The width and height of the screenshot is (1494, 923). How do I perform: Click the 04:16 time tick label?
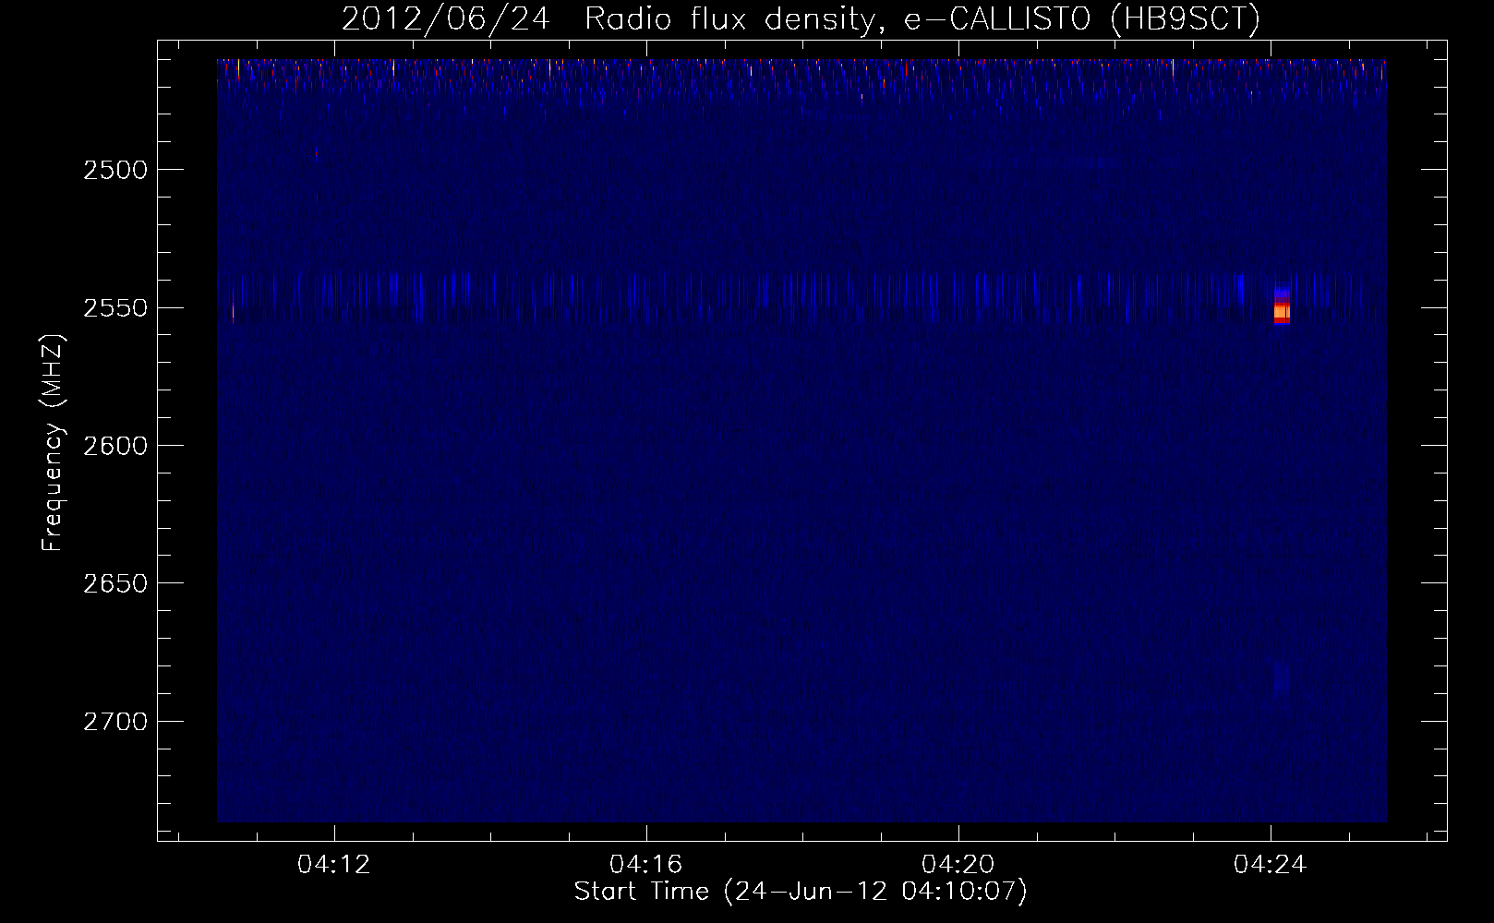click(x=646, y=864)
